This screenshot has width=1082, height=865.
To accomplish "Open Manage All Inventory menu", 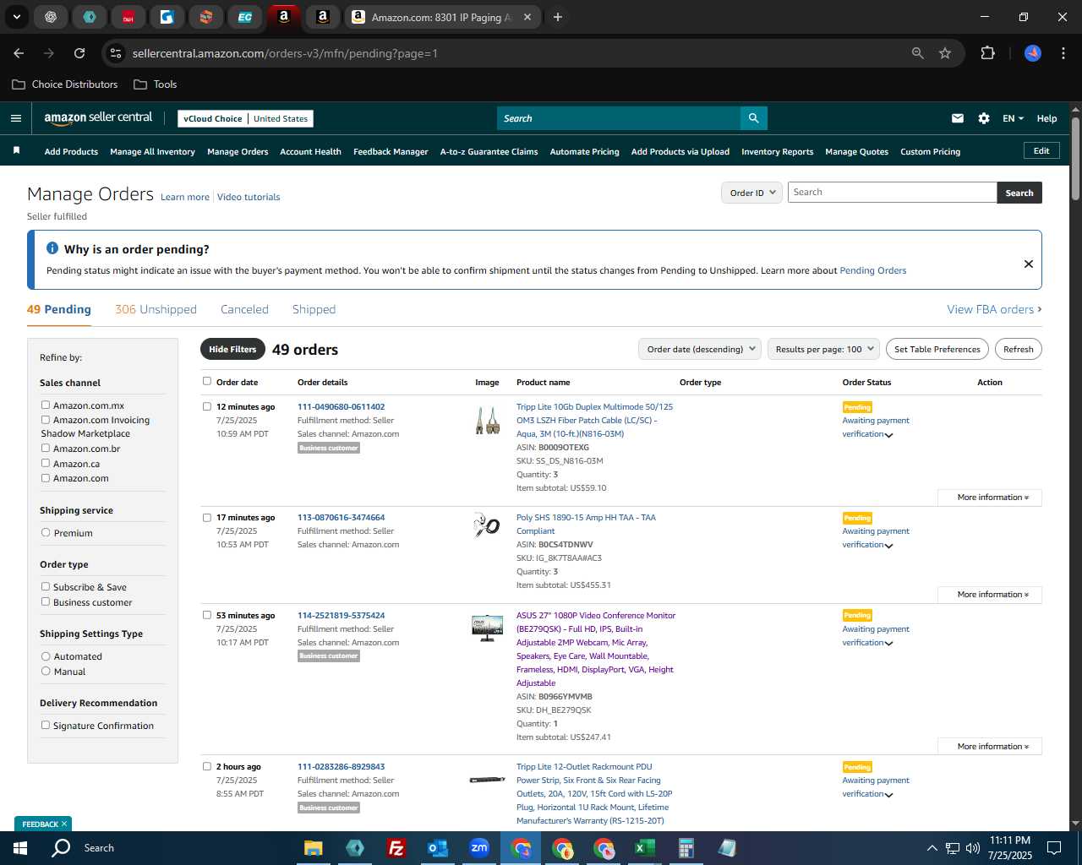I will coord(152,152).
